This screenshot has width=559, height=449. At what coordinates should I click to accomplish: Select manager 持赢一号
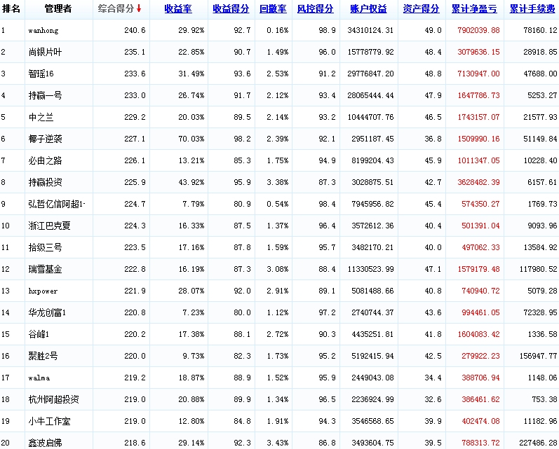pos(45,95)
